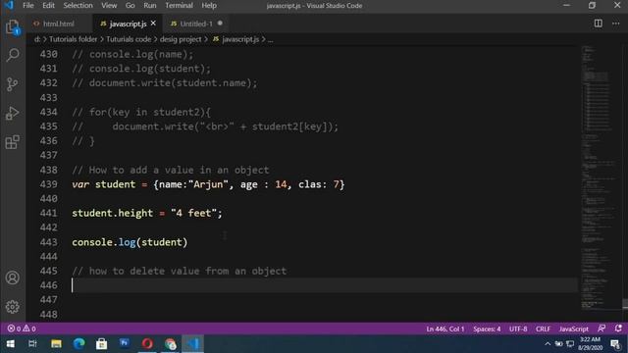Click 'Ln 446, Col 1' go to line
Screen dimensions: 628x353
445,328
